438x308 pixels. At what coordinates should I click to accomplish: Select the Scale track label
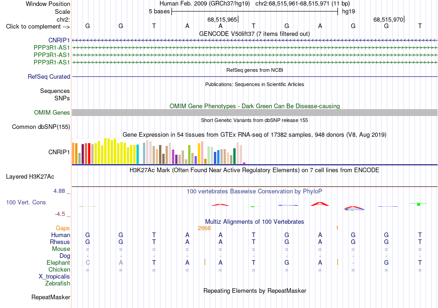62,12
